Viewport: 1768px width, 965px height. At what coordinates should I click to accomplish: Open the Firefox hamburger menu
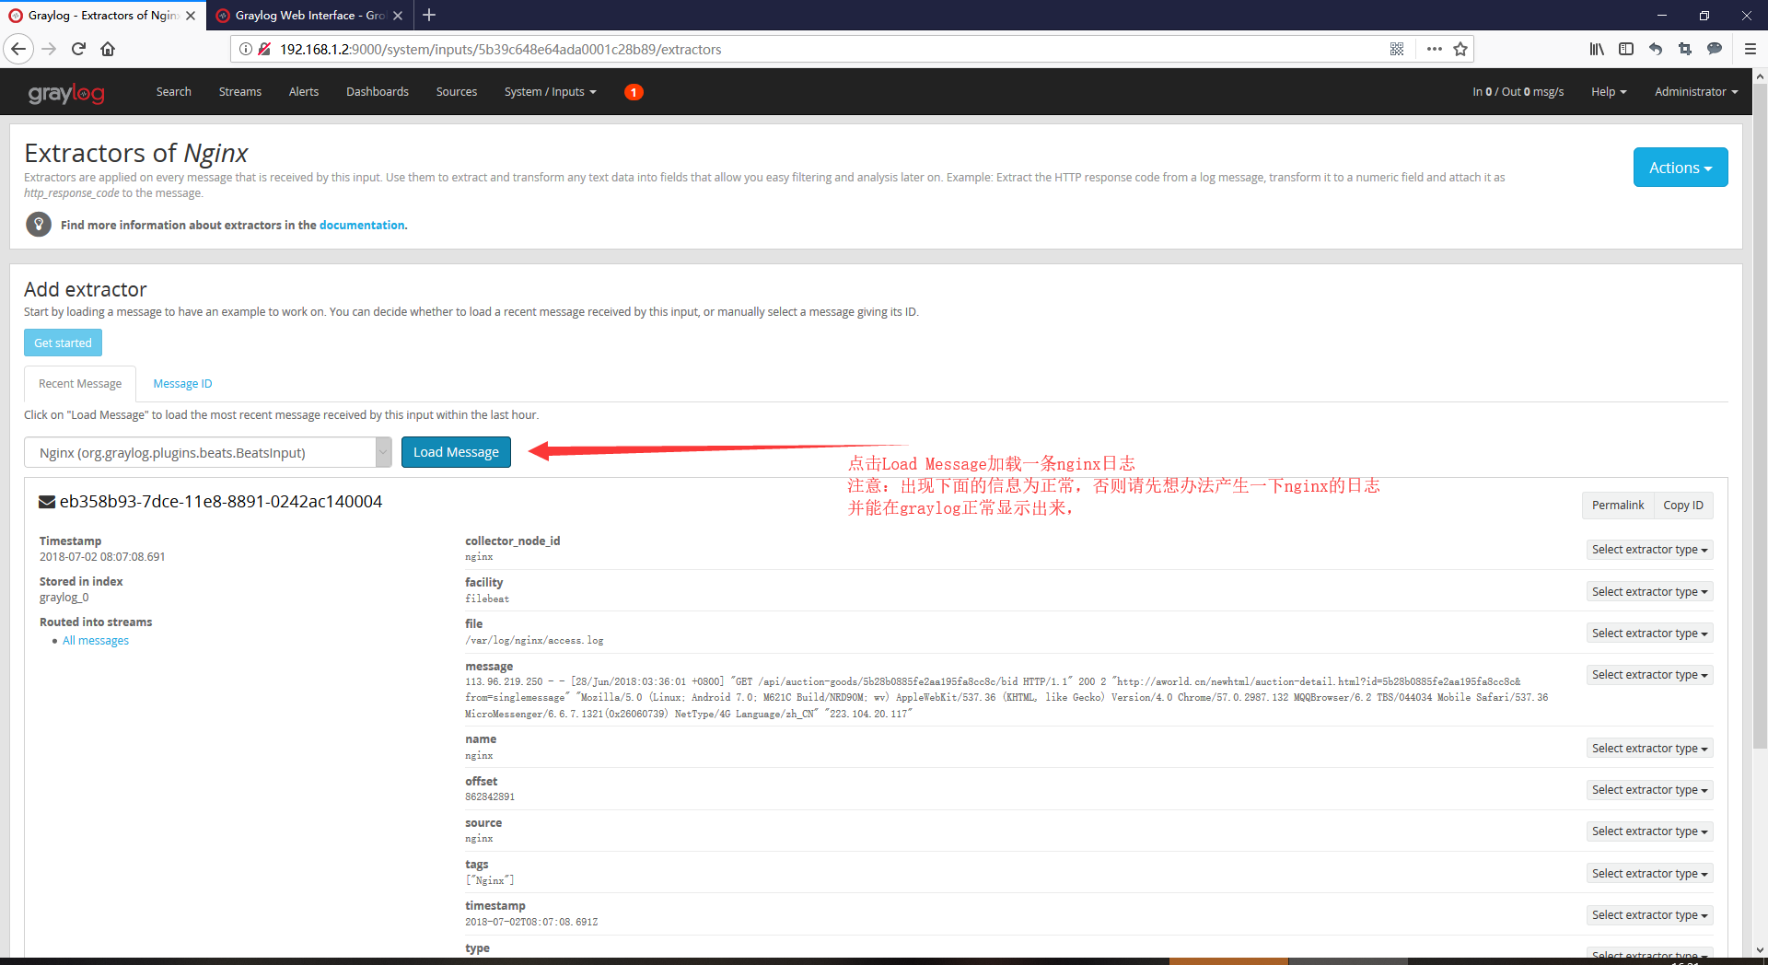[x=1751, y=49]
